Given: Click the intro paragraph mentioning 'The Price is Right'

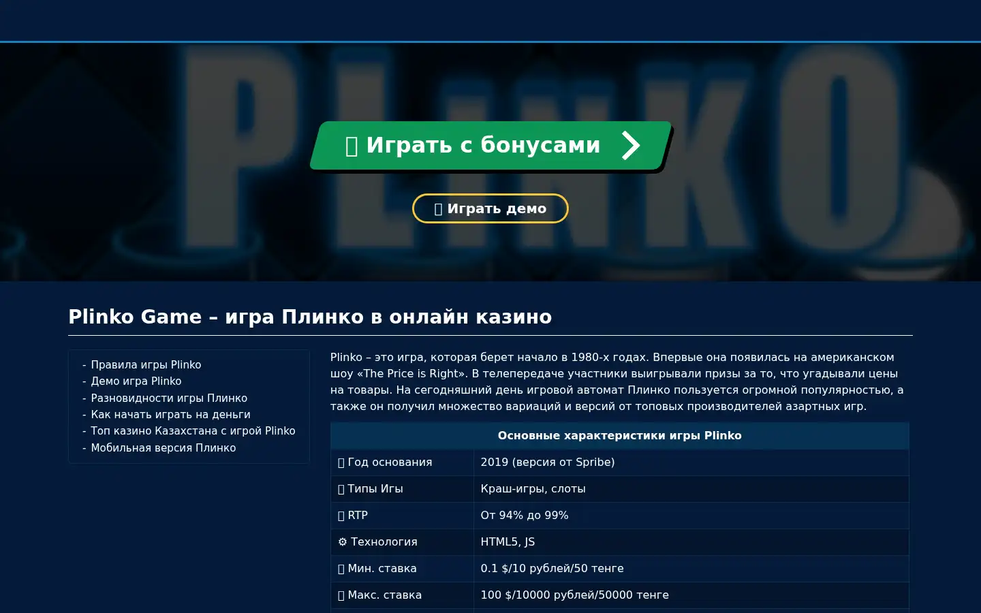Looking at the screenshot, I should (619, 382).
